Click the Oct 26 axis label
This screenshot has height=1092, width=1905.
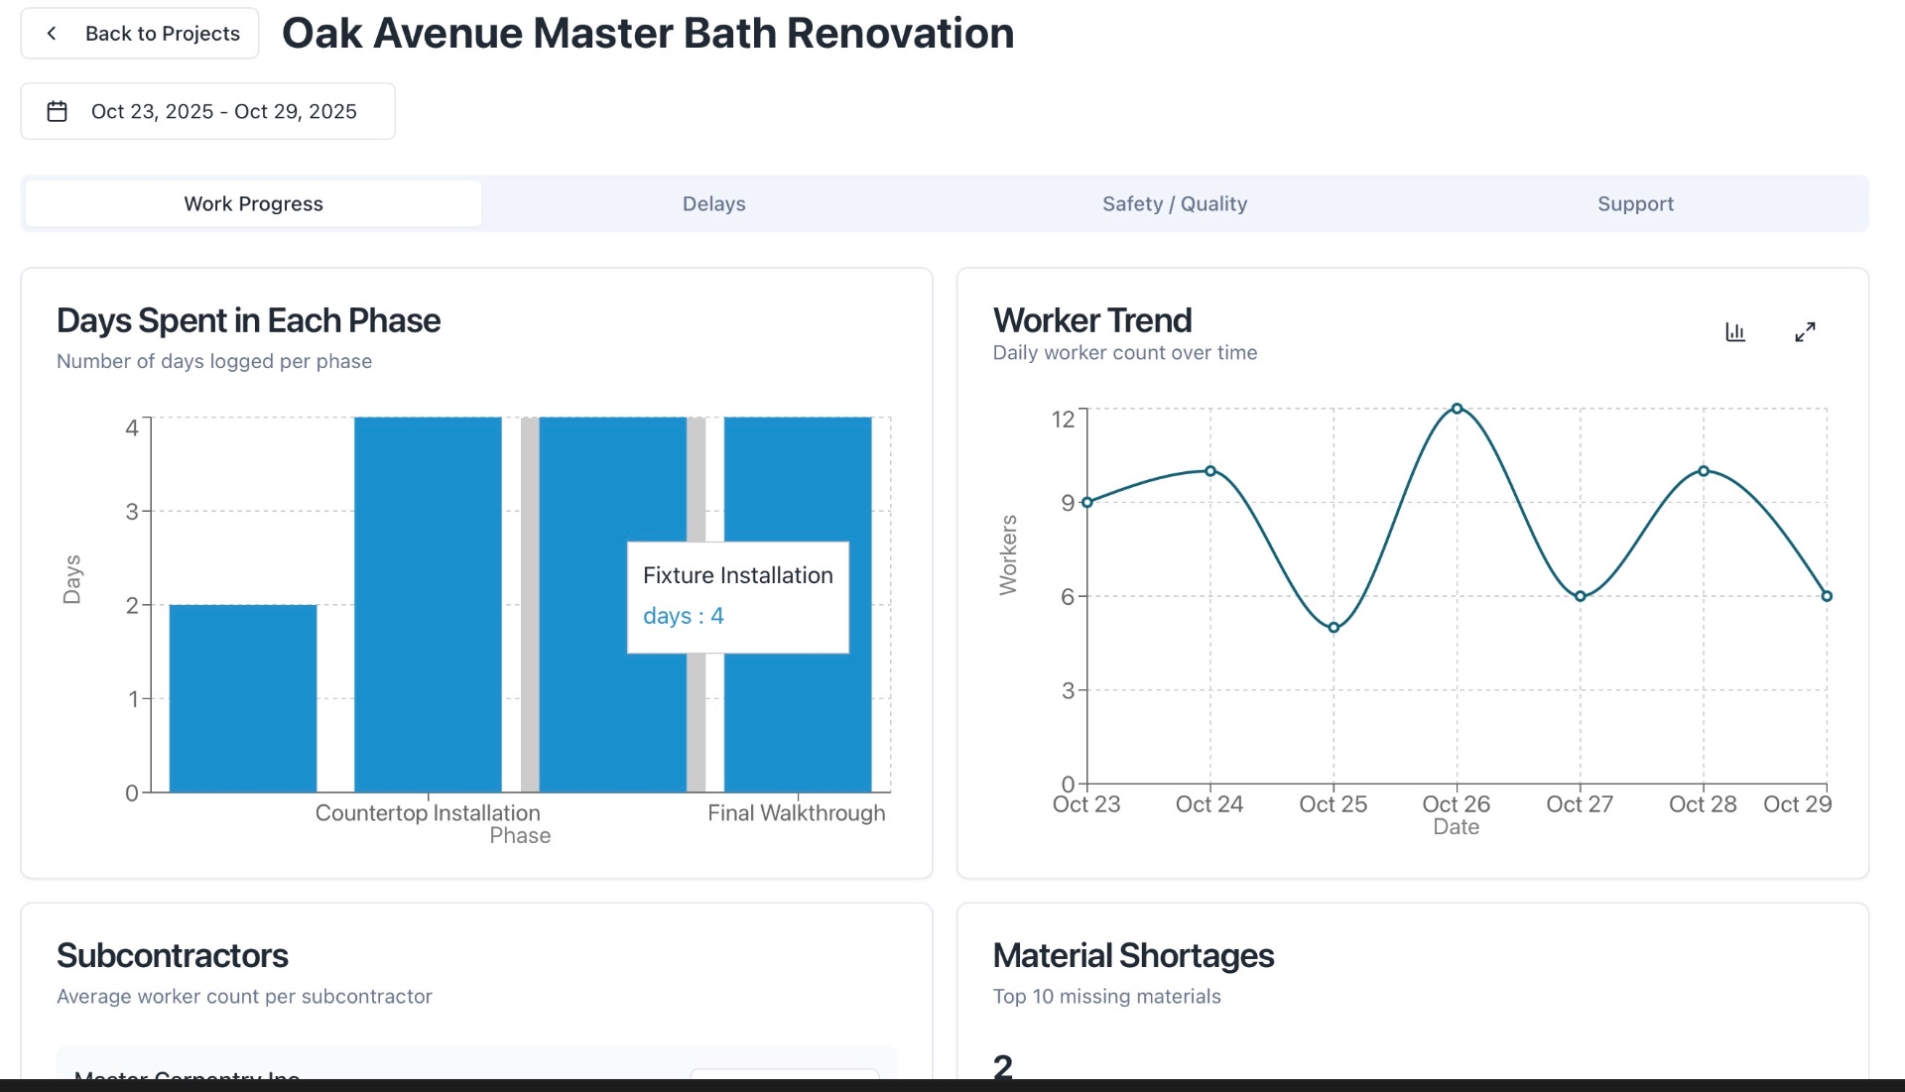click(x=1456, y=804)
